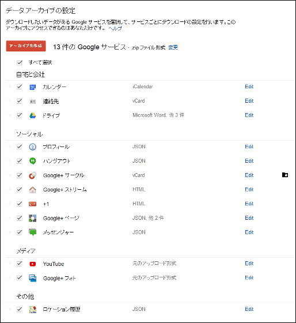Screen dimensions: 296x323
Task: Click the 'Microsoft Word, 他 3 件' format text
Action: click(158, 115)
